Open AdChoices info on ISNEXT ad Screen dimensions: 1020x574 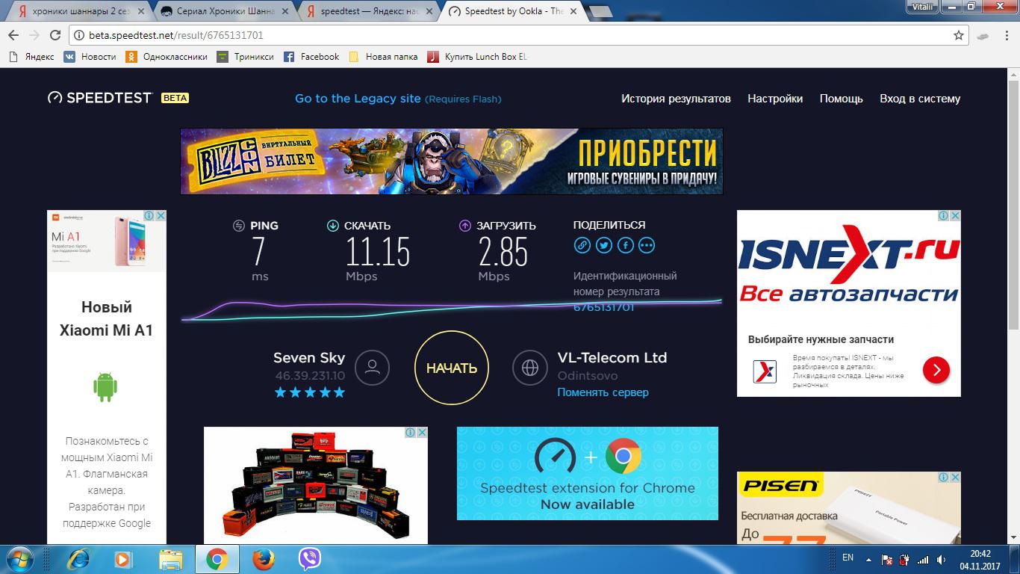(x=944, y=215)
